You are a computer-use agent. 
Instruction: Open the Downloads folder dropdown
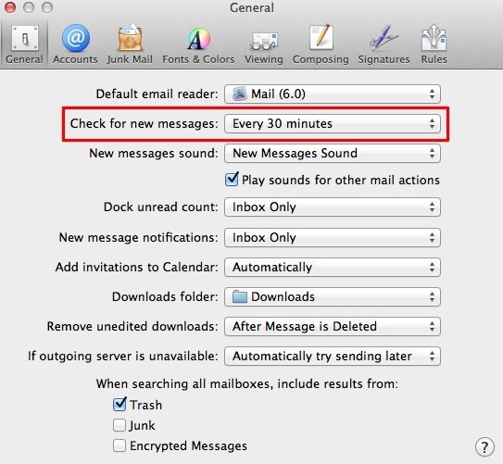tap(333, 297)
